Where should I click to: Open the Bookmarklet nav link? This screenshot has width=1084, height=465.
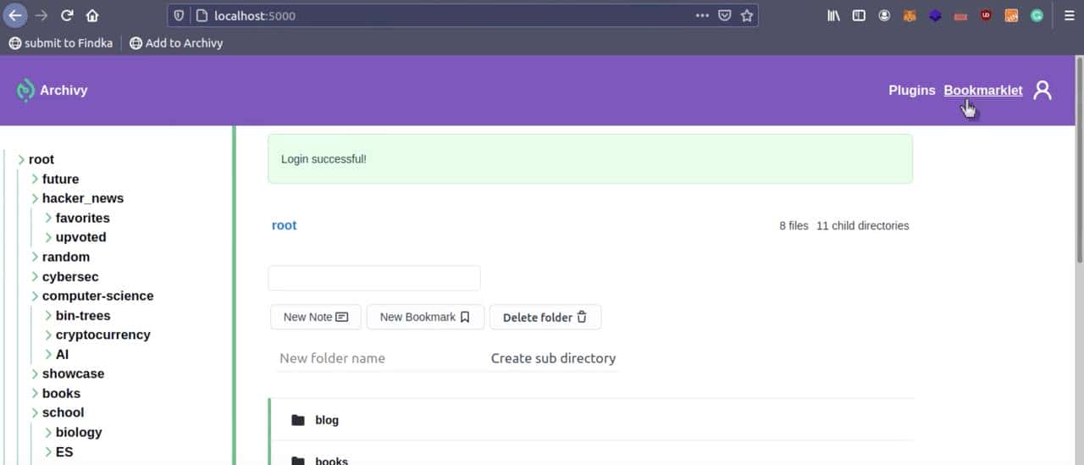[x=982, y=90]
